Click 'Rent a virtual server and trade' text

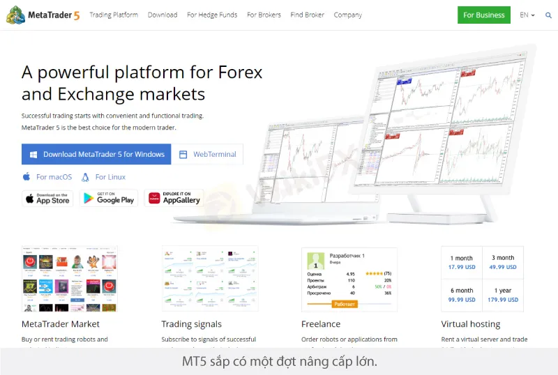pyautogui.click(x=484, y=339)
